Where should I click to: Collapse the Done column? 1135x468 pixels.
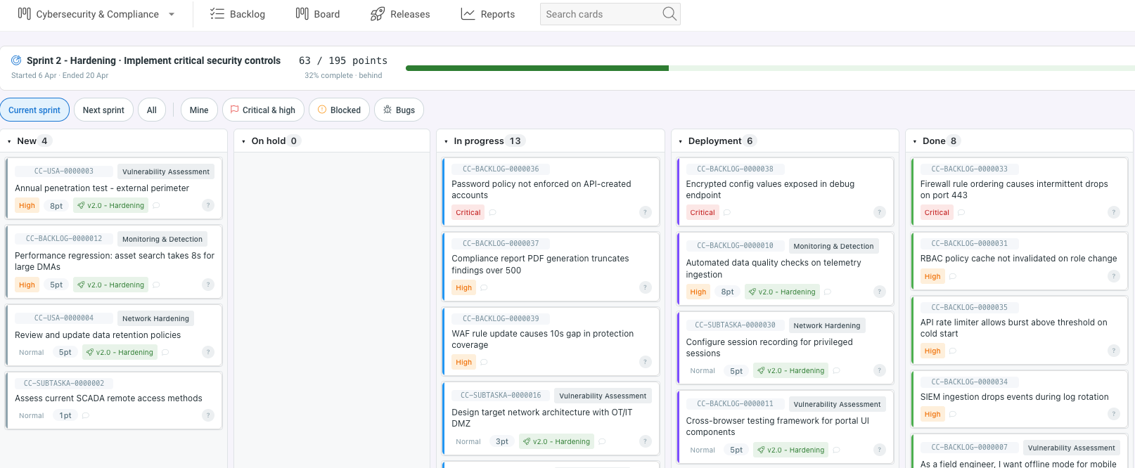(x=915, y=141)
